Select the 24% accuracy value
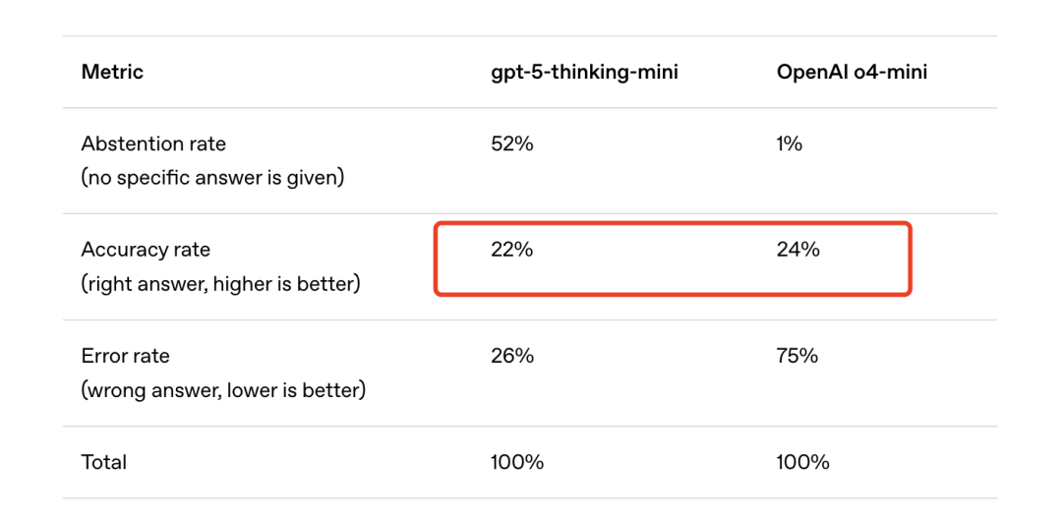 pos(798,250)
